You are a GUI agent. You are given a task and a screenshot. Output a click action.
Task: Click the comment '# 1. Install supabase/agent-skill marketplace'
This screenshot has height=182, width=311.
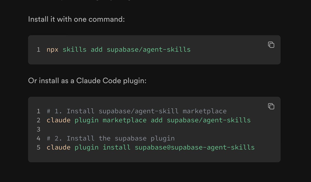click(x=137, y=111)
